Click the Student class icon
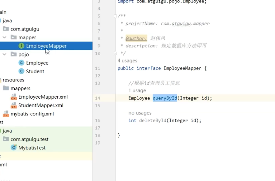 point(21,71)
